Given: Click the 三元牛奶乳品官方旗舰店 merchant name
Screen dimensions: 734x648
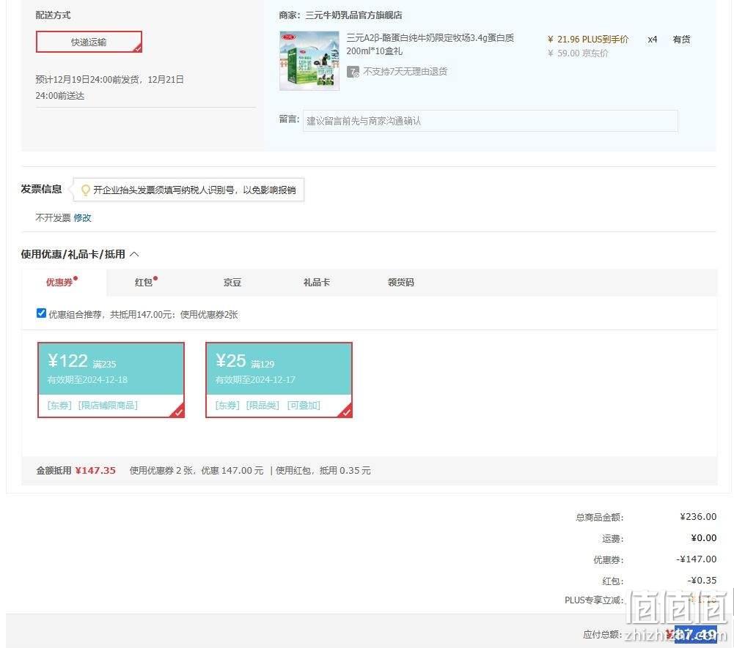Looking at the screenshot, I should tap(353, 15).
